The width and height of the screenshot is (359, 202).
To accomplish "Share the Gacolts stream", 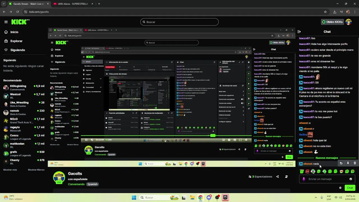I will pyautogui.click(x=277, y=177).
